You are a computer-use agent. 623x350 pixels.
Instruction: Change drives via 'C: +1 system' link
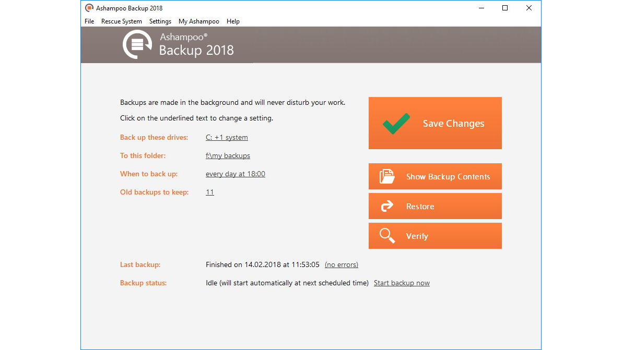[x=227, y=137]
